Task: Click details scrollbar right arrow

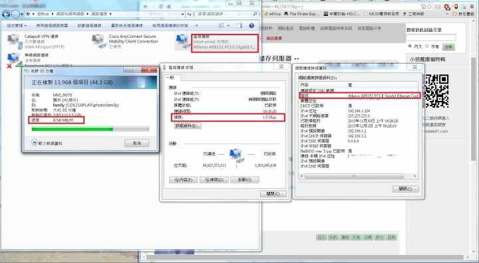Action: 415,176
